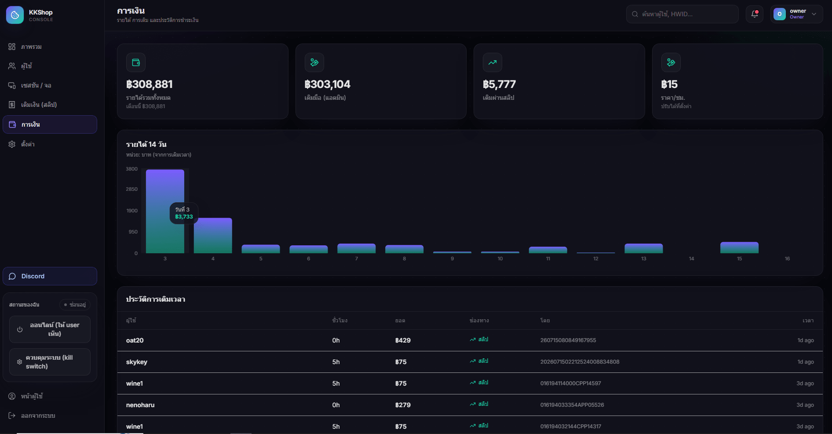Screen dimensions: 832x434
Task: Open ภาพรวม overview menu item
Action: tap(50, 47)
